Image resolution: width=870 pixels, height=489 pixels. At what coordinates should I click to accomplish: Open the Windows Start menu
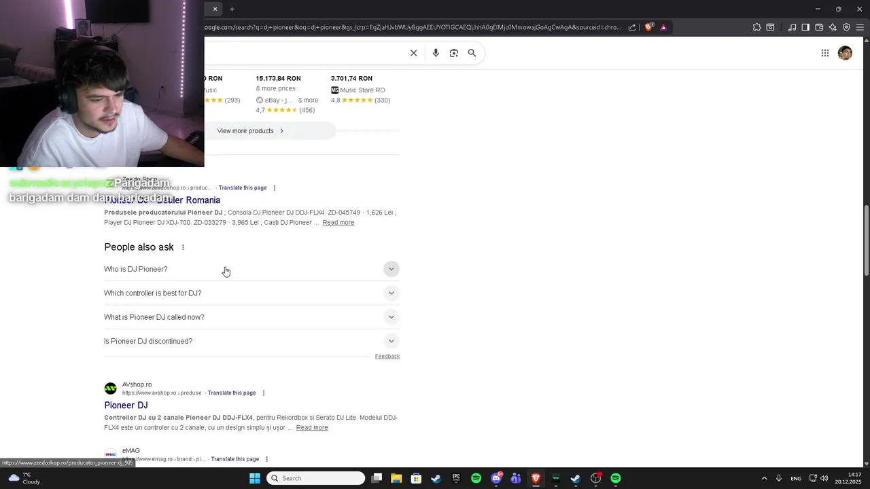[x=255, y=478]
